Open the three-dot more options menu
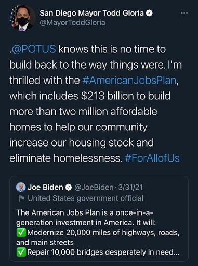 (x=184, y=13)
